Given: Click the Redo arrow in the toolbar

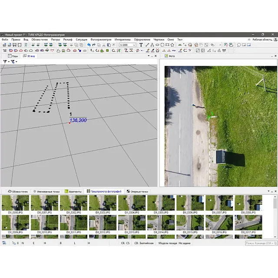Looking at the screenshot, I should click(94, 45).
